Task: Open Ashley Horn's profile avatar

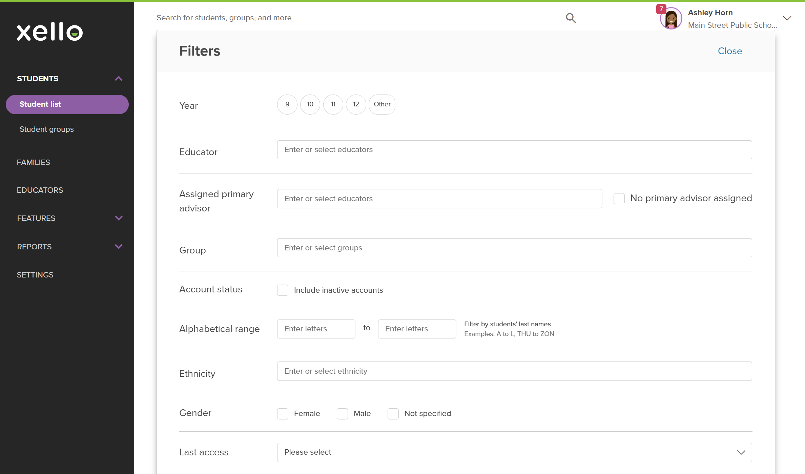Action: [671, 19]
